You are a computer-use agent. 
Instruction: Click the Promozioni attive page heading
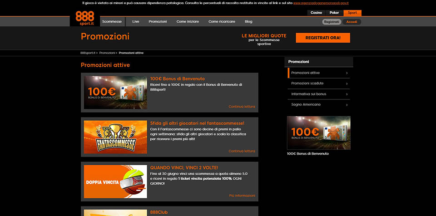click(105, 65)
